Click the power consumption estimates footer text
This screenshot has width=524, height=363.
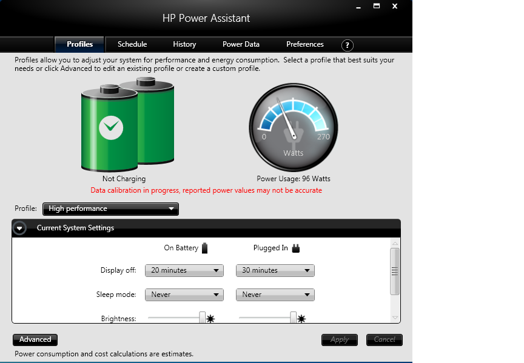[x=104, y=354]
